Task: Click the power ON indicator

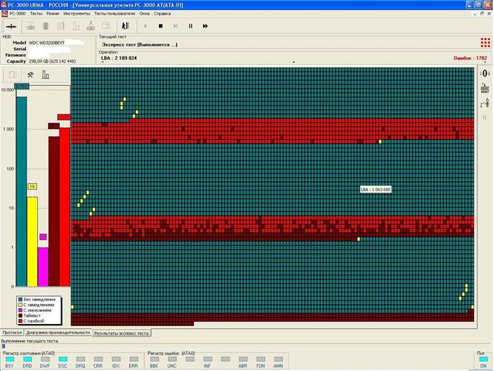Action: click(x=483, y=360)
